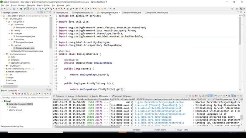Viewport: 246px width, 138px height.
Task: Expand the Maven Dependencies node
Action: [x=4, y=72]
